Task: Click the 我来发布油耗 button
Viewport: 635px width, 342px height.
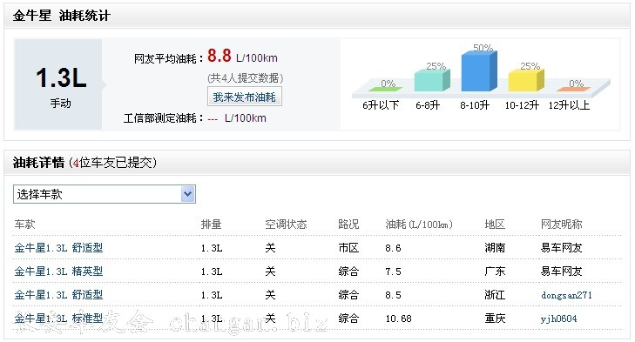Action: (245, 97)
